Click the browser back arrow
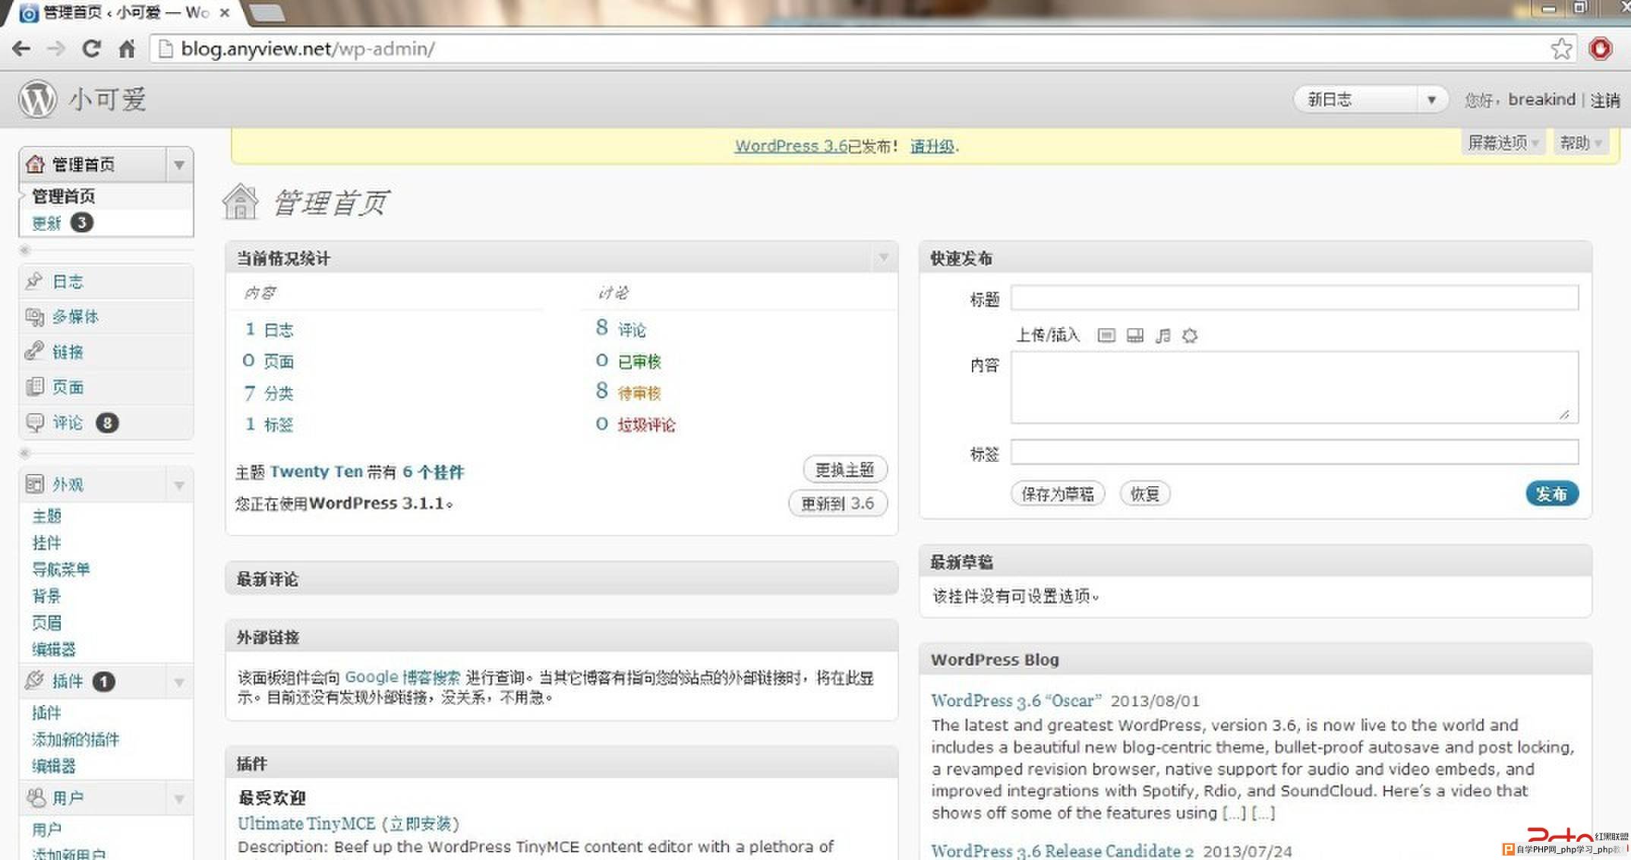The height and width of the screenshot is (860, 1631). tap(21, 49)
